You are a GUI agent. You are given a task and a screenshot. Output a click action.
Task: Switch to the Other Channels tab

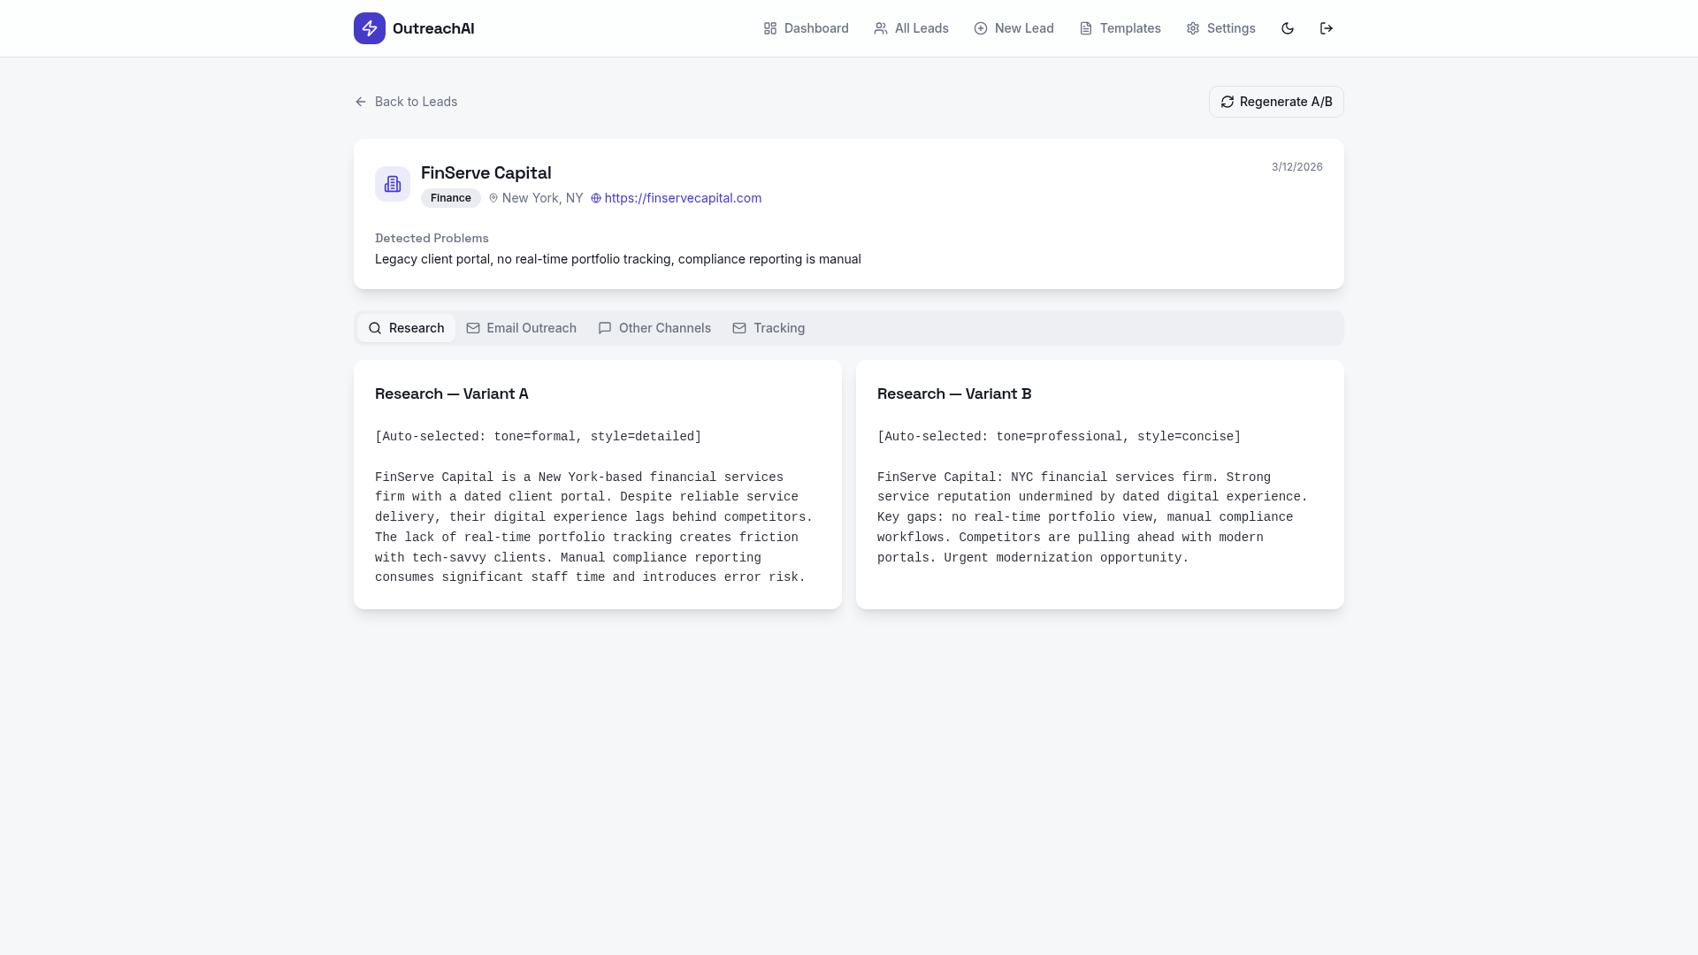pyautogui.click(x=654, y=328)
